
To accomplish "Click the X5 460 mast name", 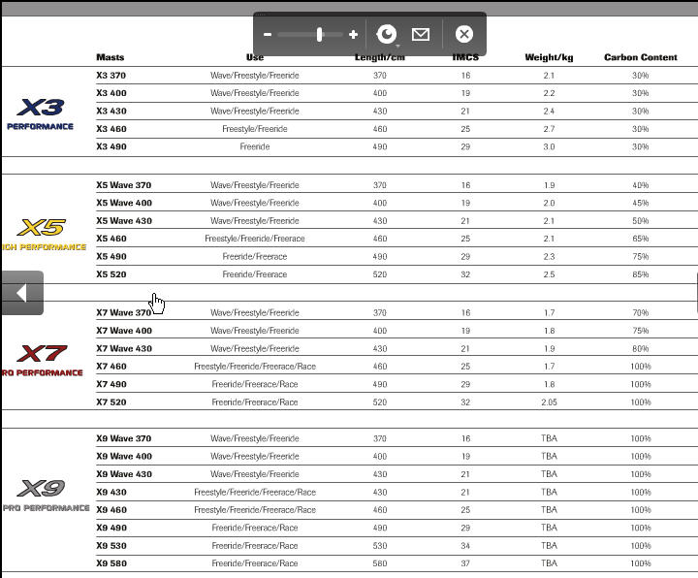I will pos(111,239).
